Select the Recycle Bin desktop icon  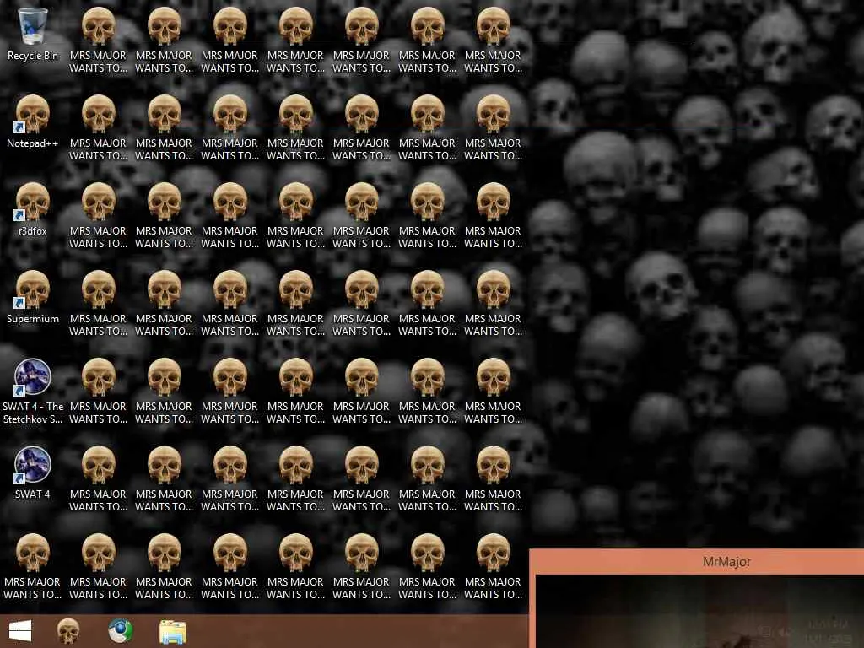click(x=33, y=34)
